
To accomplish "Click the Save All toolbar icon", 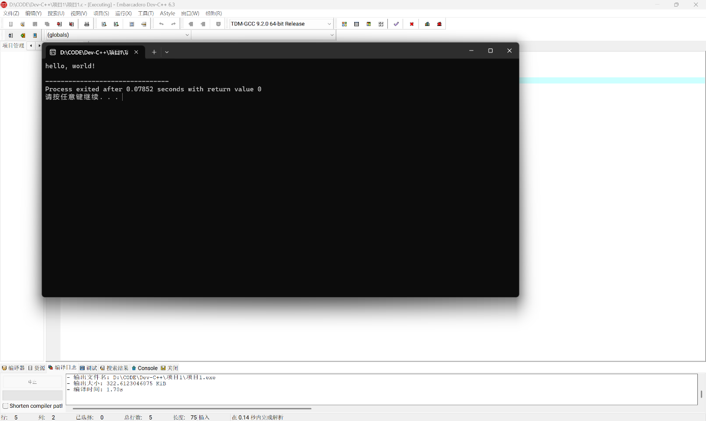I will coord(47,24).
